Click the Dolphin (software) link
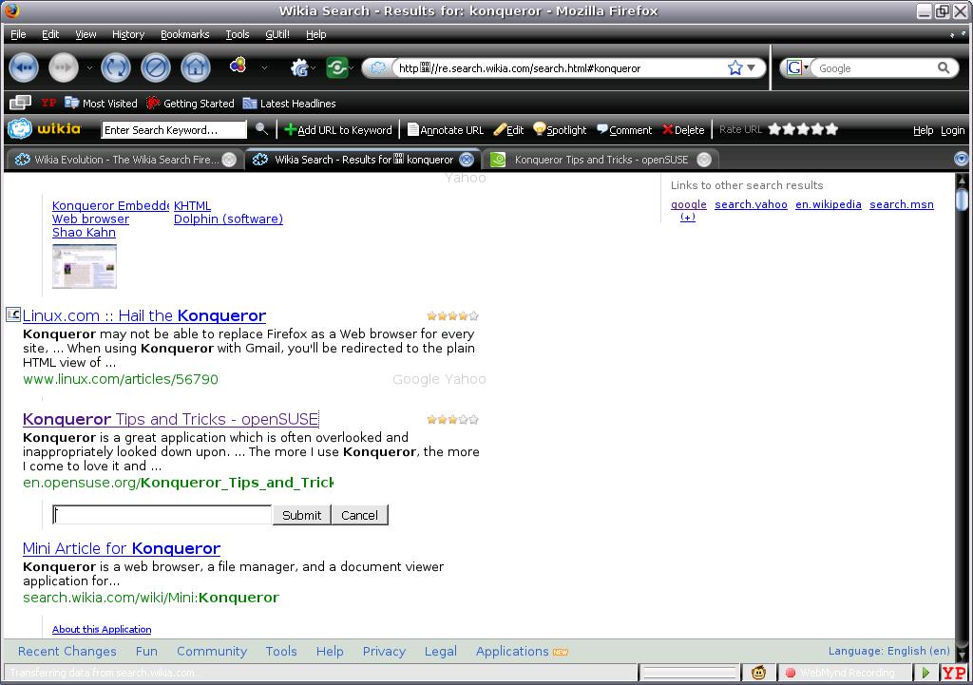This screenshot has height=685, width=973. [228, 219]
